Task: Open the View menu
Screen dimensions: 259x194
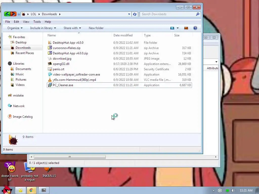Action: [x=26, y=22]
